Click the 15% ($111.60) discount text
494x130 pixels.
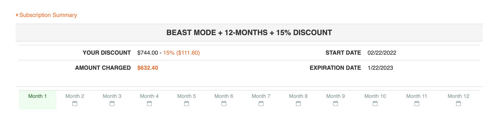pos(181,53)
